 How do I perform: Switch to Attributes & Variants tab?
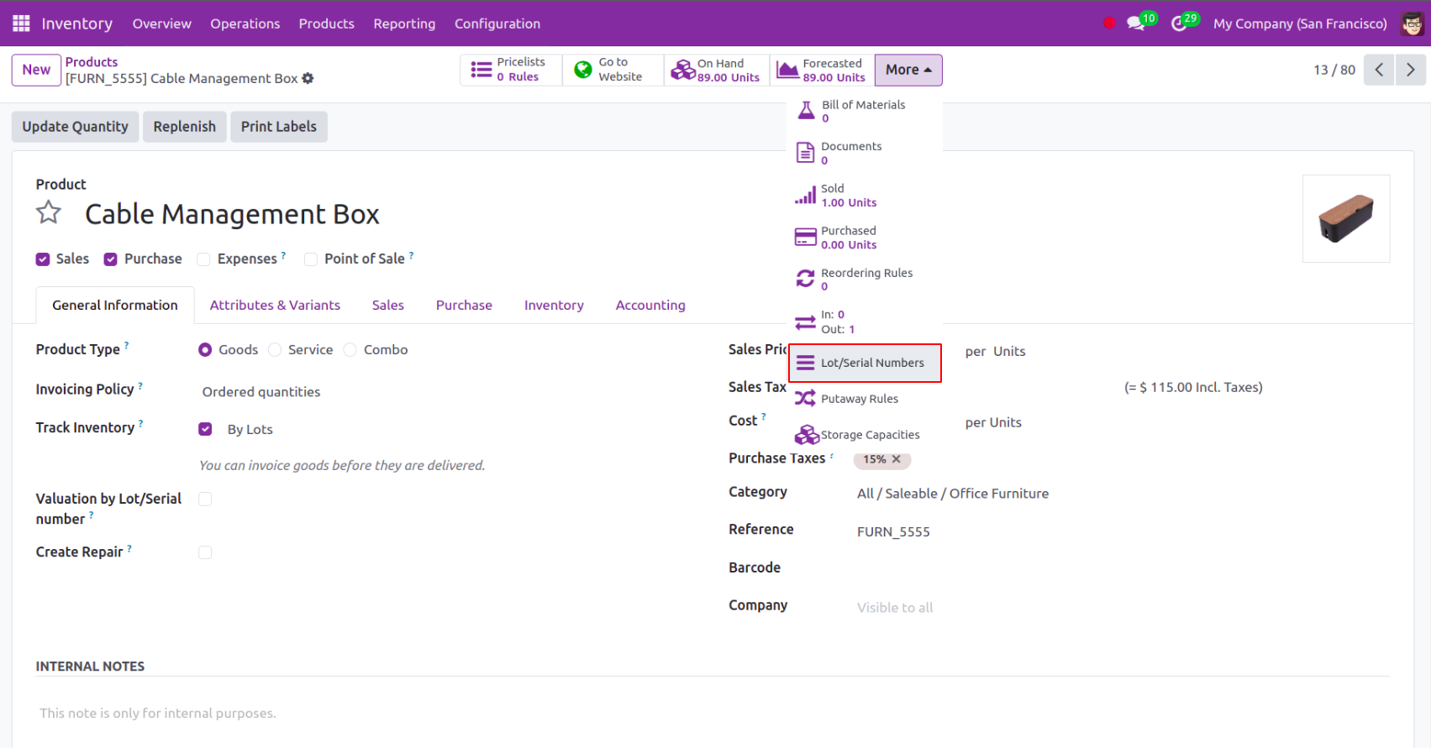pyautogui.click(x=275, y=306)
